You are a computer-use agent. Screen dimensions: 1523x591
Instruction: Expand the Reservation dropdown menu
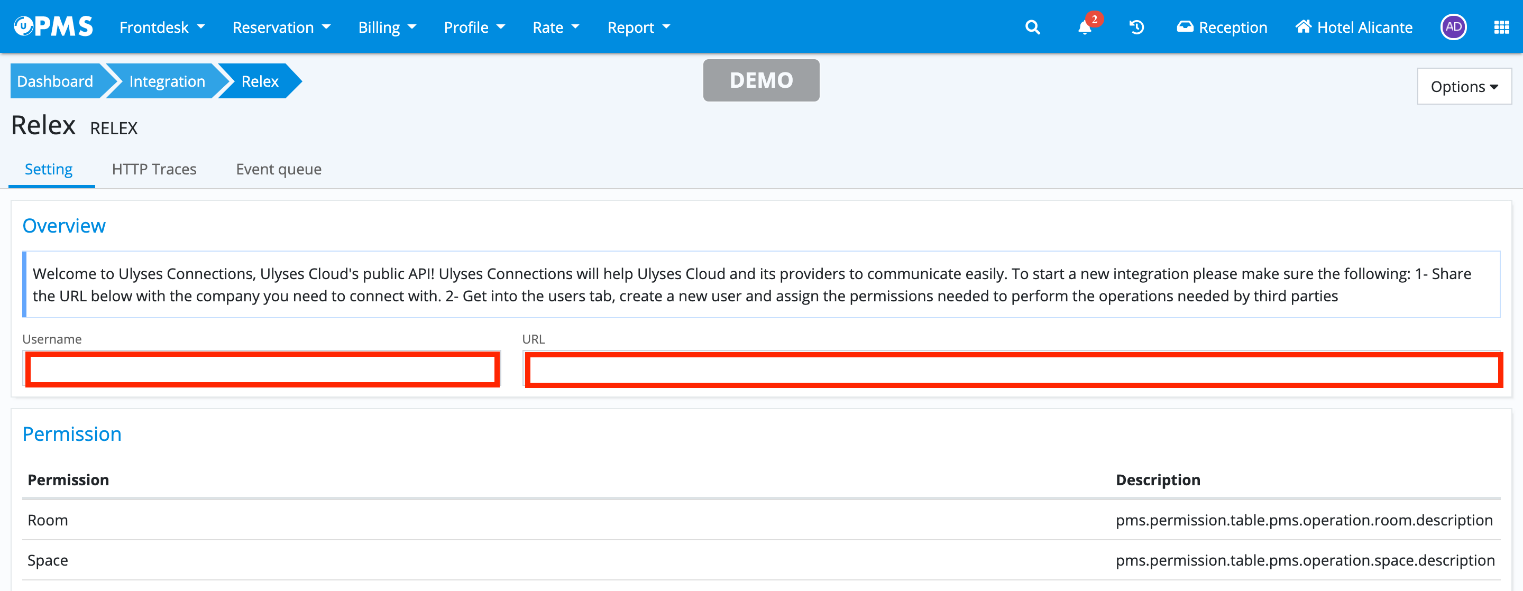[x=281, y=27]
